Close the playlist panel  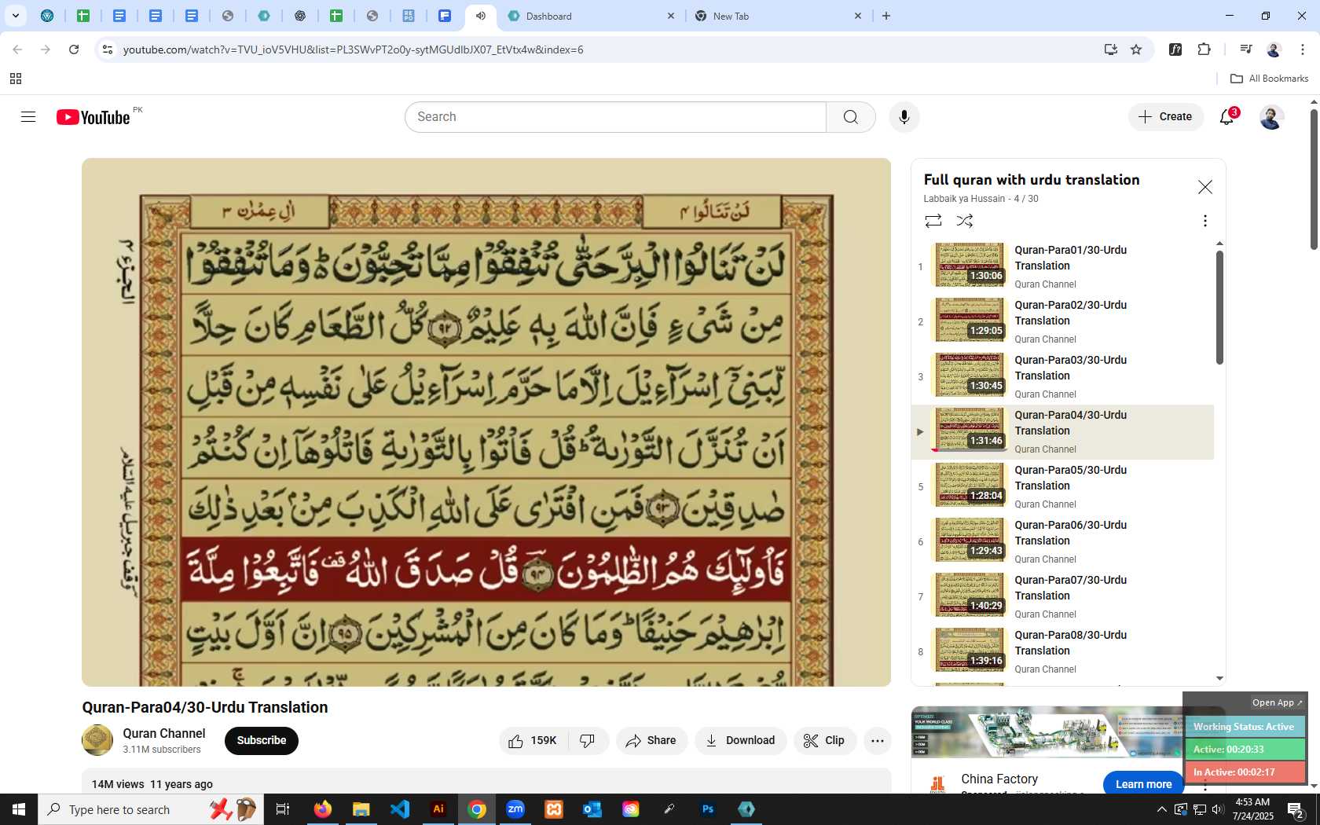pyautogui.click(x=1204, y=187)
